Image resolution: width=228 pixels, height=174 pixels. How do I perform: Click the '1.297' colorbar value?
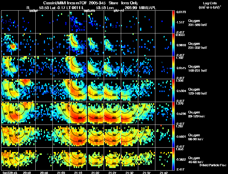(180, 126)
